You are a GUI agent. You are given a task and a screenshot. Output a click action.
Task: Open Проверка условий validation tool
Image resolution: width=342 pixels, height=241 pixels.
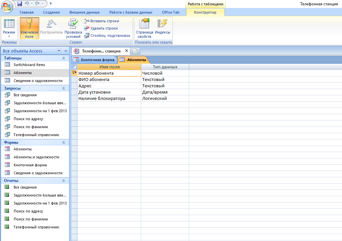pos(73,28)
